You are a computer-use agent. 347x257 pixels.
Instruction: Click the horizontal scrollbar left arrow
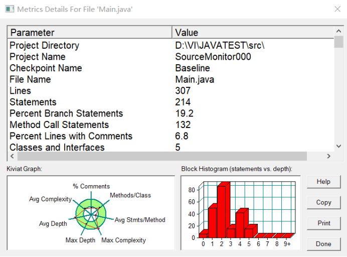click(13, 156)
